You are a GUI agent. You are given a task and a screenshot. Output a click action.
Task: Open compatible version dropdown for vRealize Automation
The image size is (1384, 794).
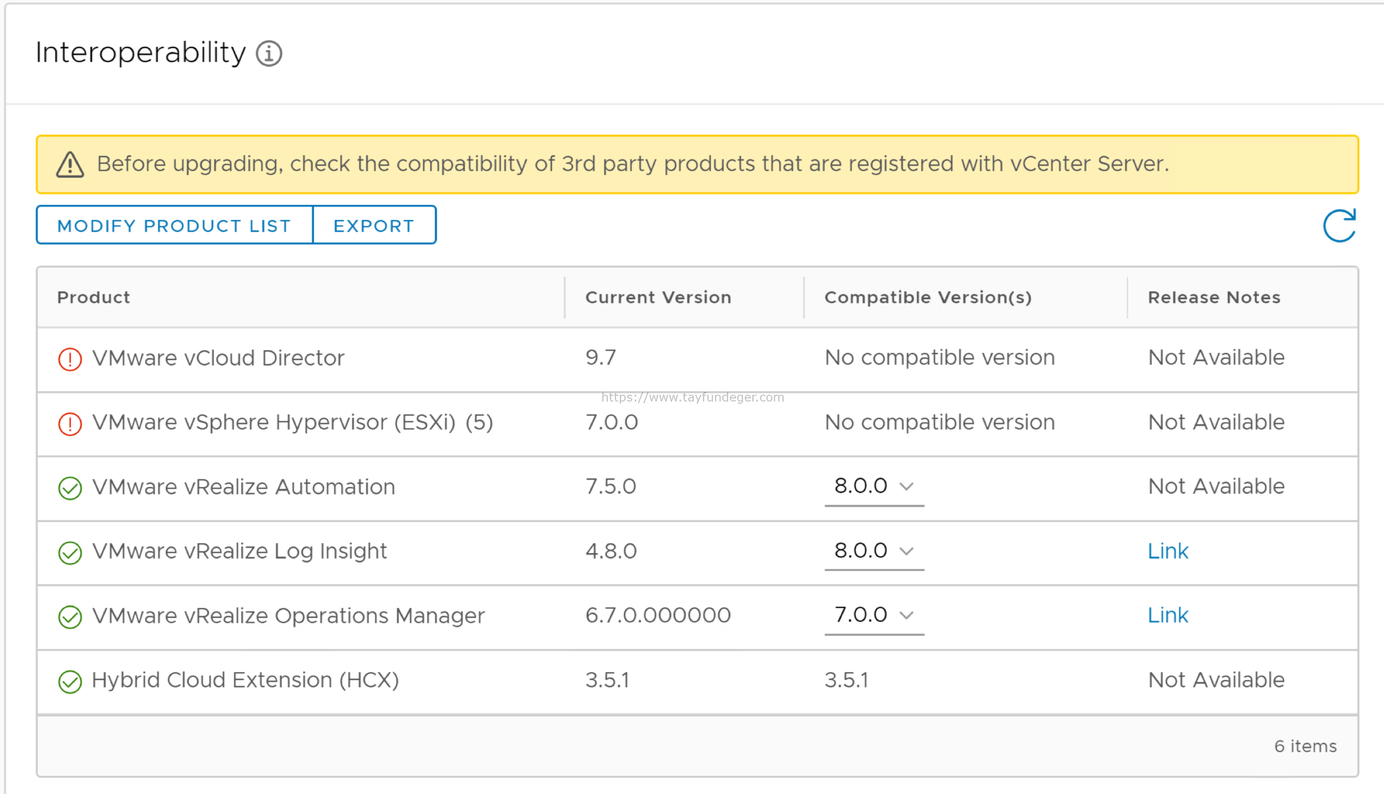coord(874,486)
